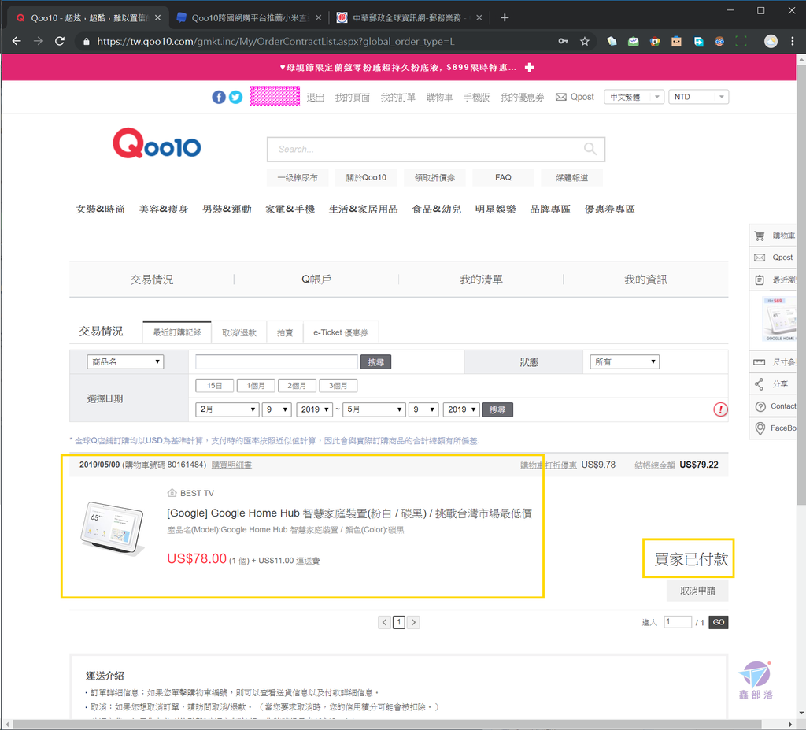Open Facebook icon in top bar

(219, 97)
